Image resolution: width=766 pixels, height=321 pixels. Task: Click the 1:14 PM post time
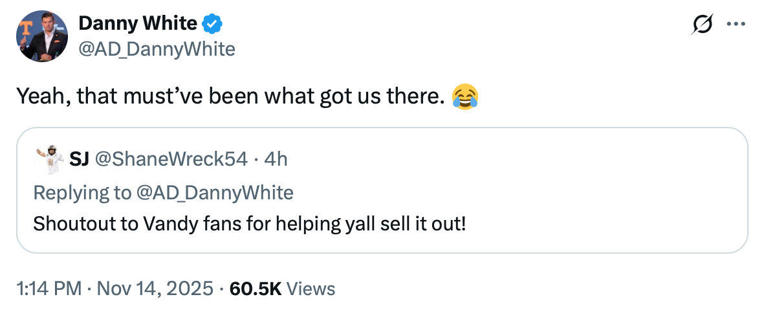(49, 289)
